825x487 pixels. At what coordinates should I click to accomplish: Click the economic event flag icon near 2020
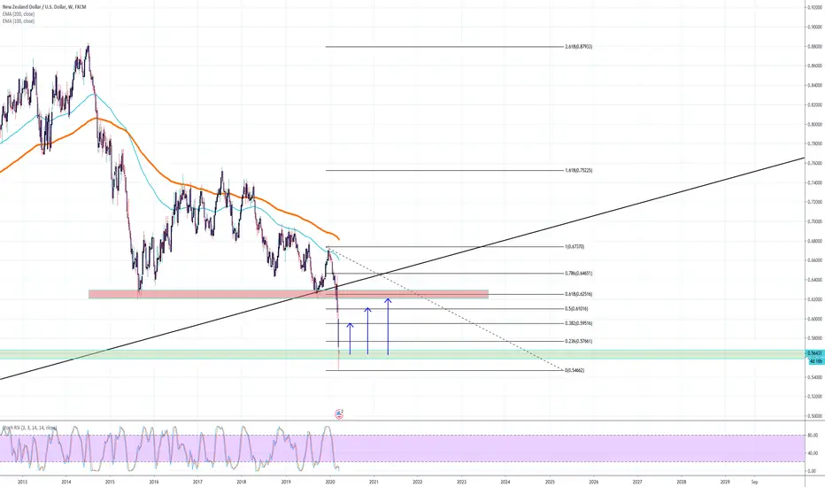339,414
